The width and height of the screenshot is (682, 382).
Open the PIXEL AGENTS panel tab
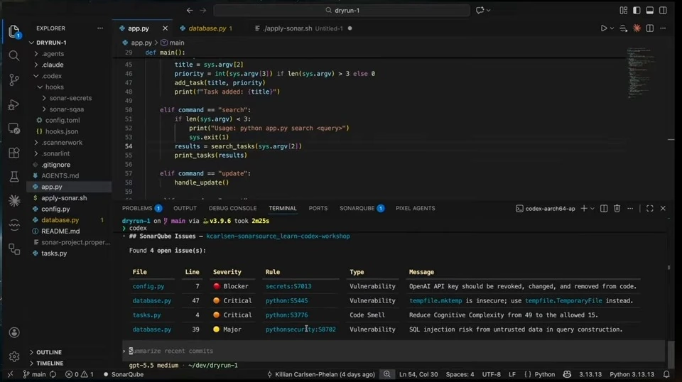click(415, 208)
